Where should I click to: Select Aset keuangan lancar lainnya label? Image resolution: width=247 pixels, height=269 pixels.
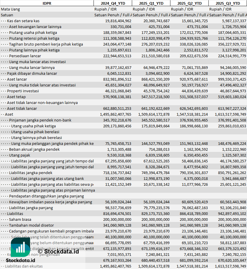tap(35, 27)
